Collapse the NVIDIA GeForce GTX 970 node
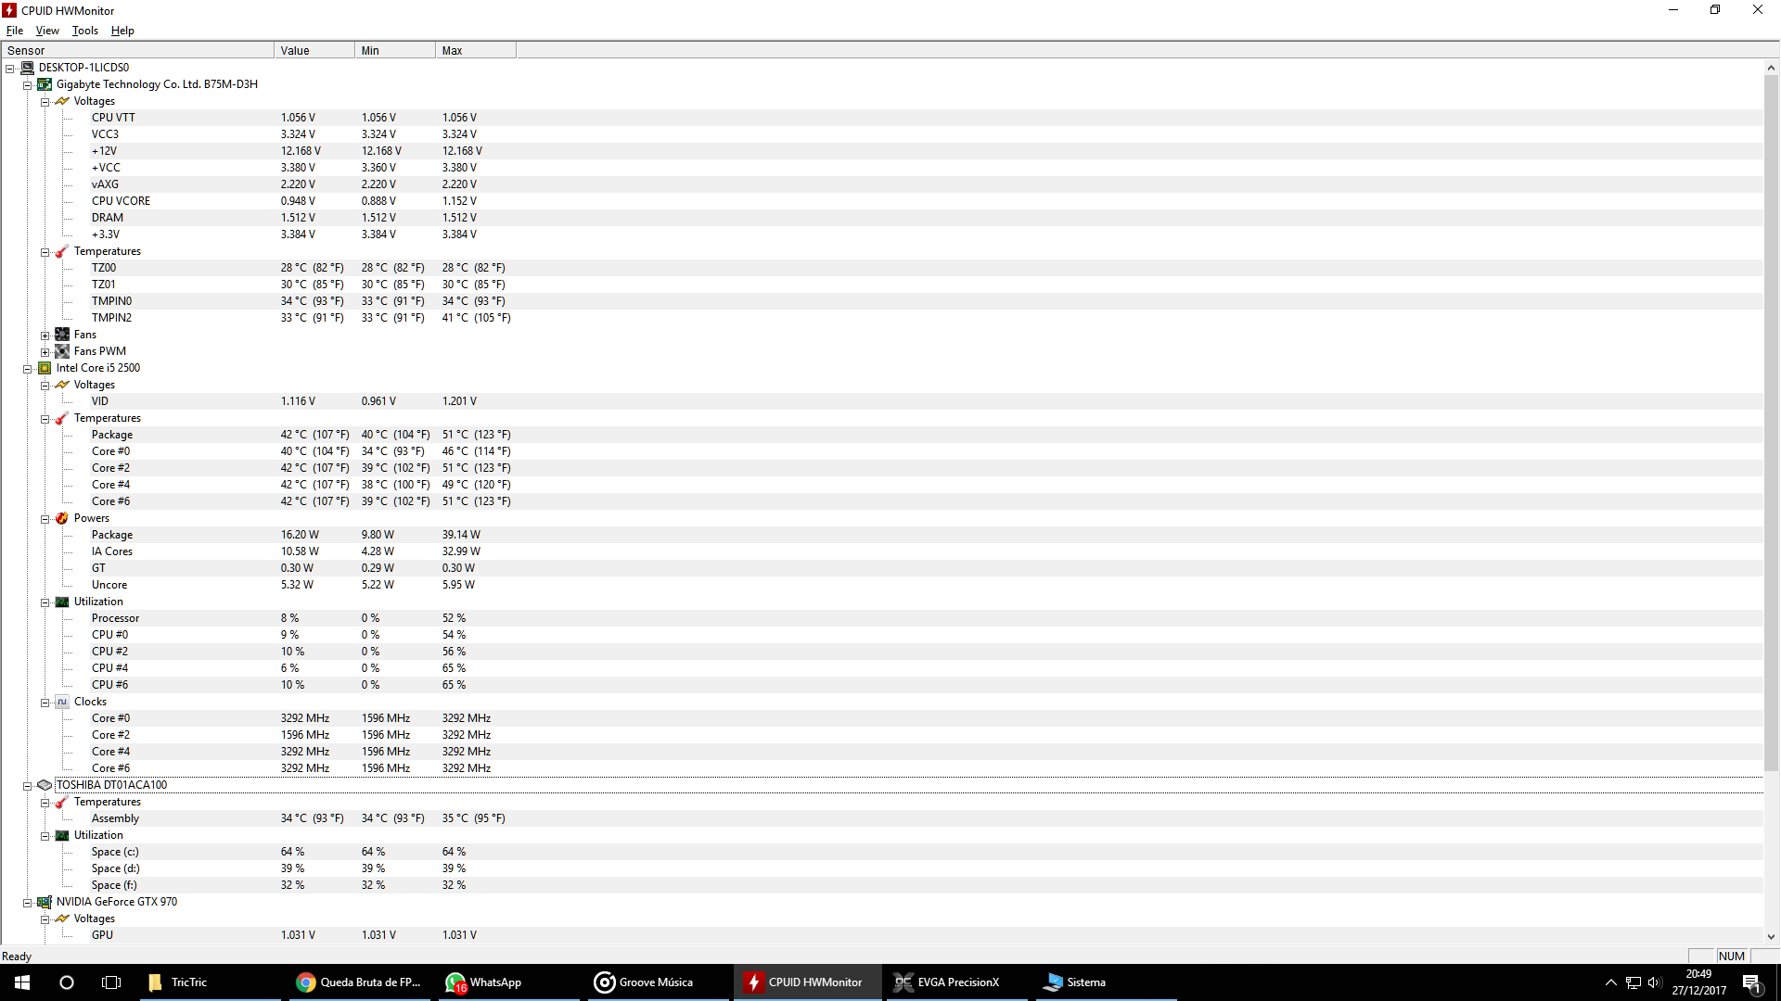Screen dimensions: 1781x1001 [x=28, y=903]
